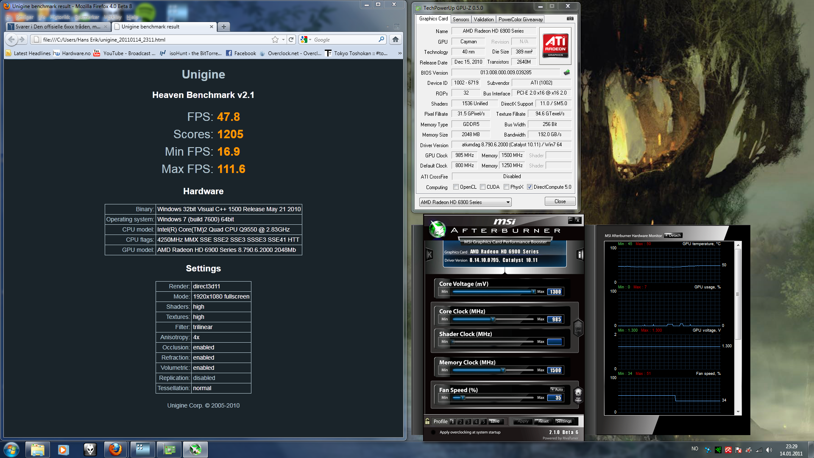Image resolution: width=814 pixels, height=458 pixels.
Task: Open Windows Start menu orb
Action: 11,450
